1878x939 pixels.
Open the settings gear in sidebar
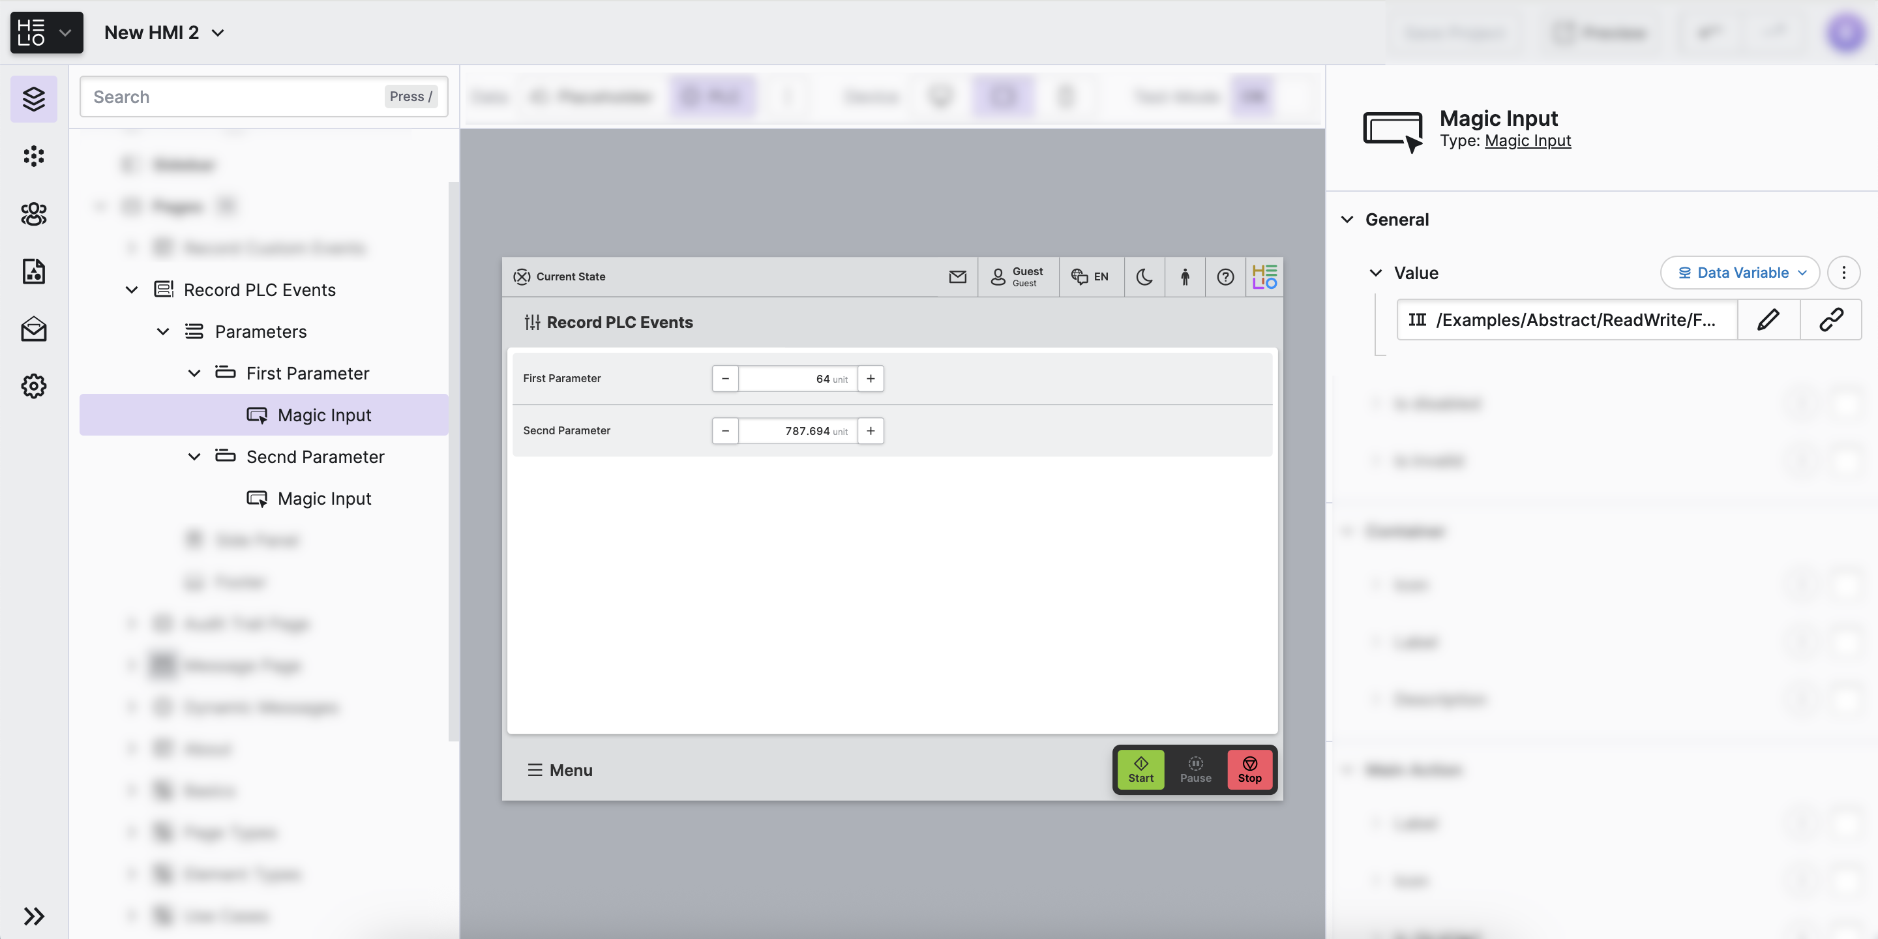(33, 385)
